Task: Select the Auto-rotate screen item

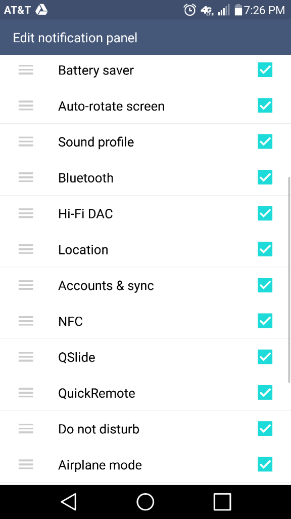Action: coord(145,106)
